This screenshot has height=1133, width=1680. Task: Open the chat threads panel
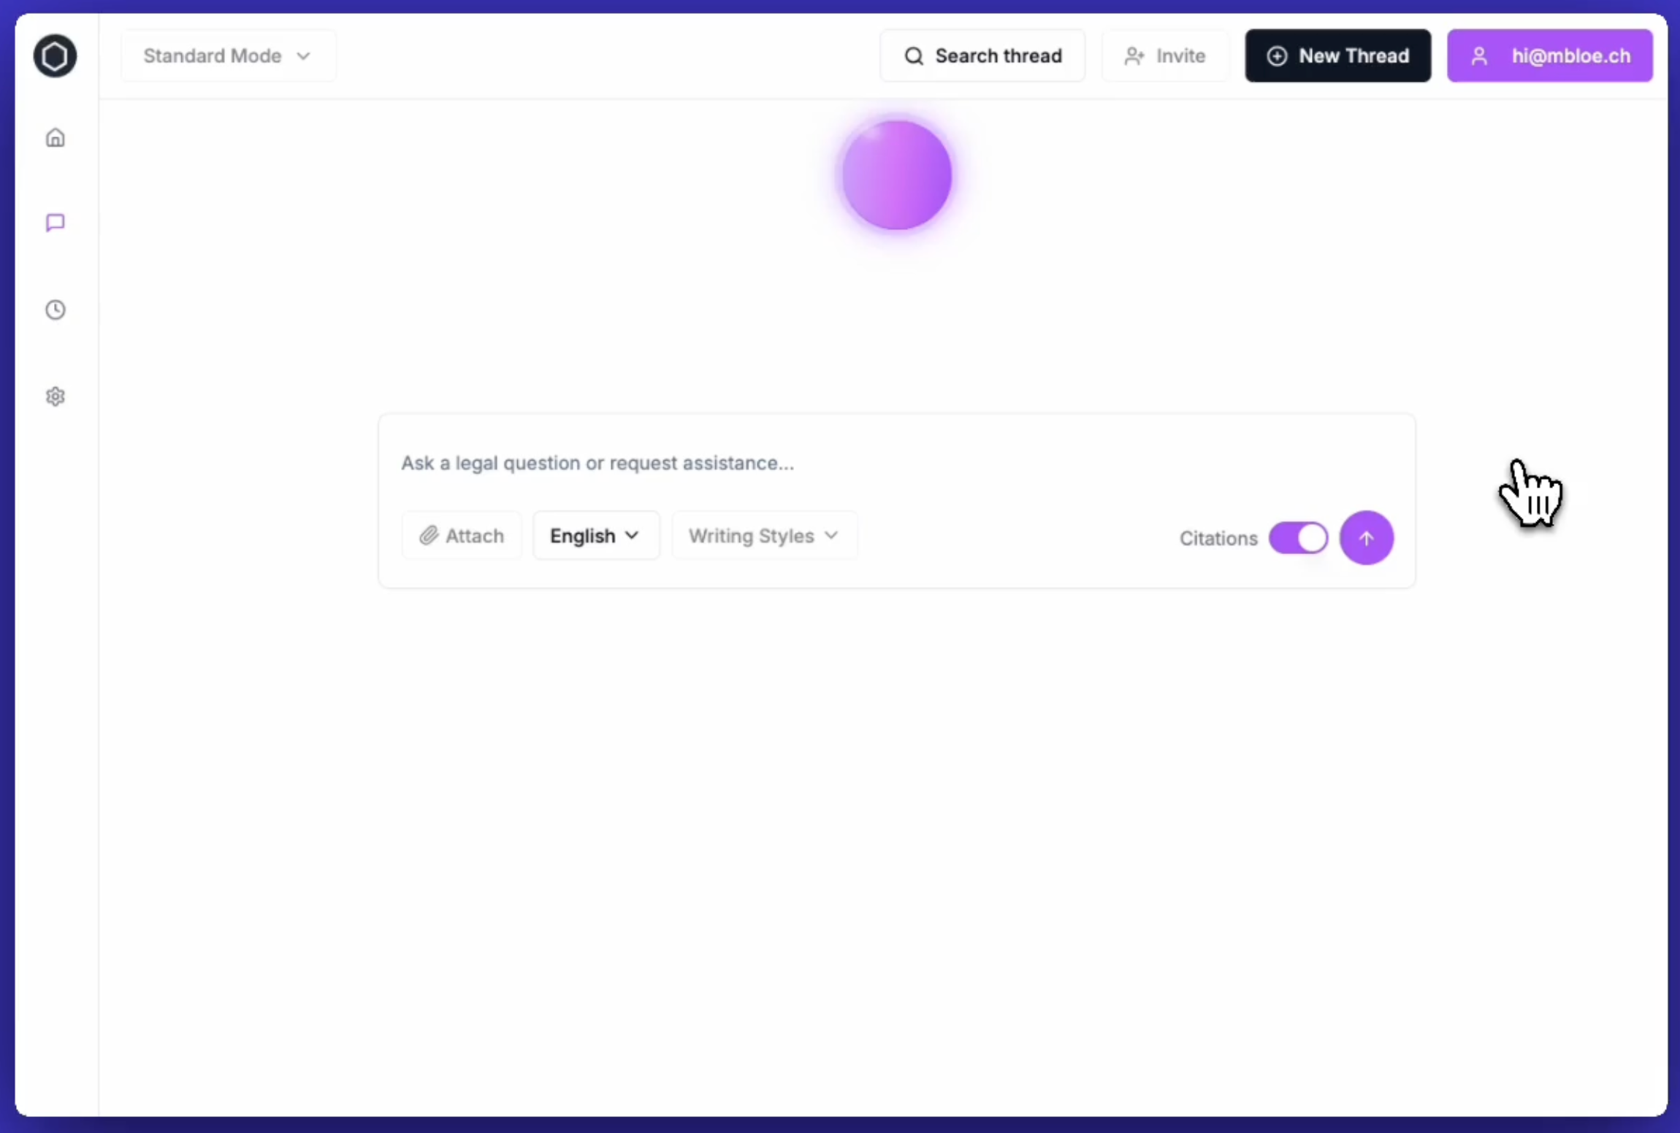coord(55,223)
